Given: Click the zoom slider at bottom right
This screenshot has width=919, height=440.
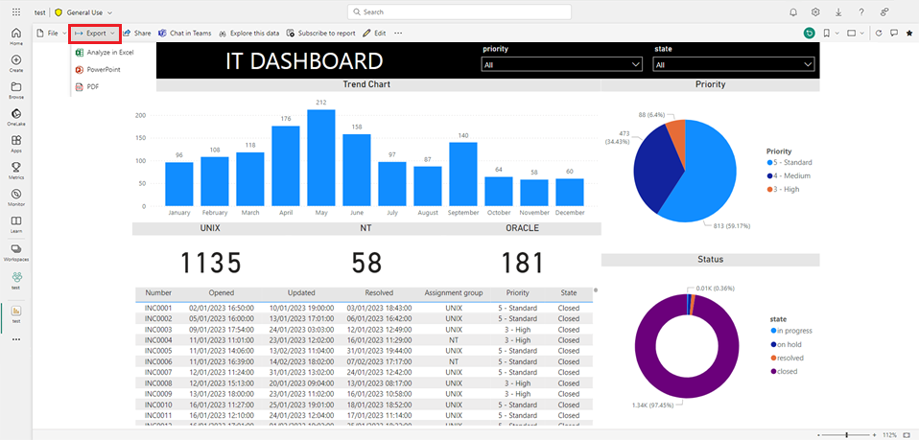Looking at the screenshot, I should tap(847, 434).
